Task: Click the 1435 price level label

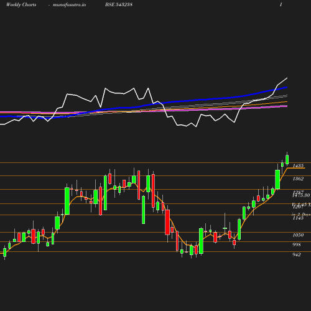Action: (x=298, y=165)
